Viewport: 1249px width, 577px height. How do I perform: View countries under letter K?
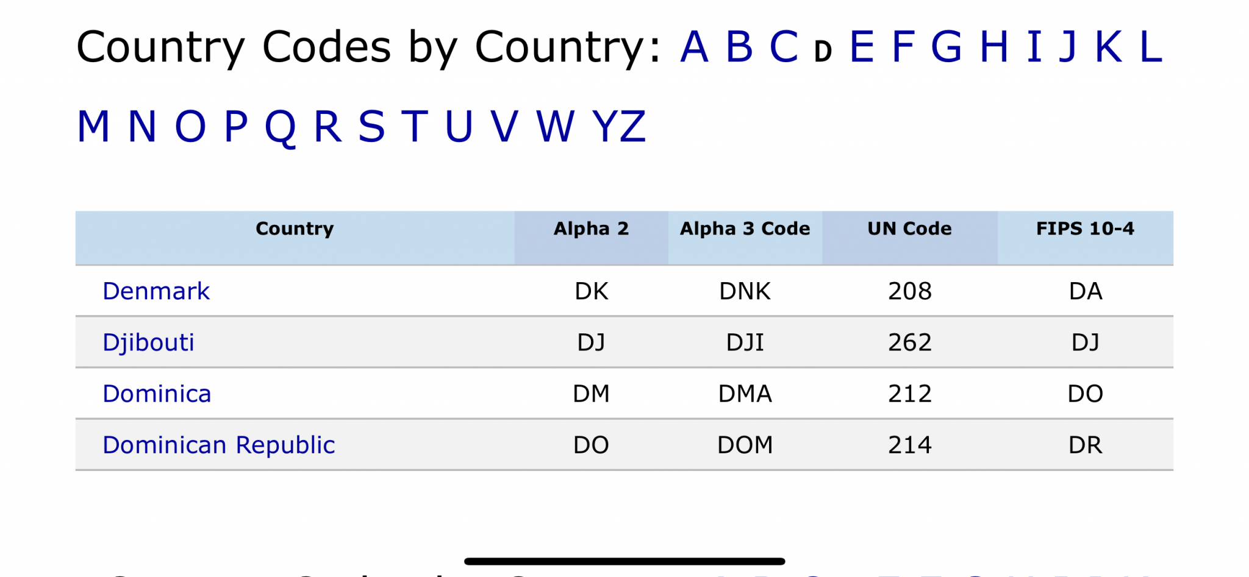point(1108,47)
